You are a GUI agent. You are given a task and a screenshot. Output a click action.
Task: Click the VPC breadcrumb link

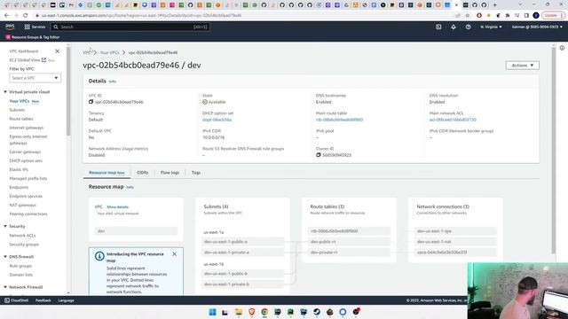(86, 53)
